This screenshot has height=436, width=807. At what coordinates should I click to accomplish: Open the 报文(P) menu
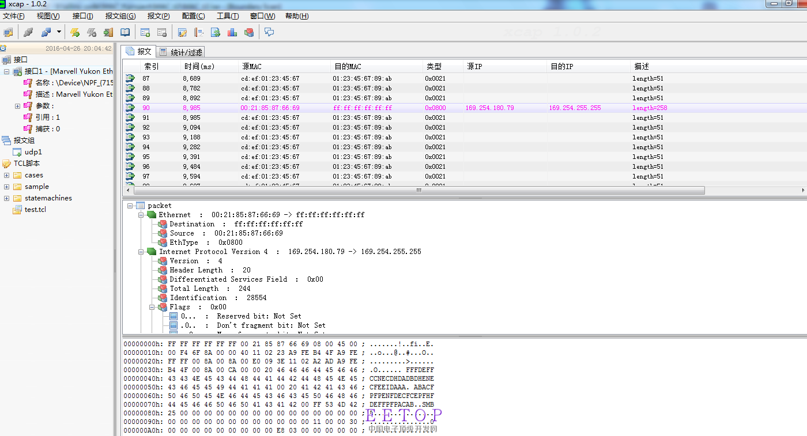point(159,16)
